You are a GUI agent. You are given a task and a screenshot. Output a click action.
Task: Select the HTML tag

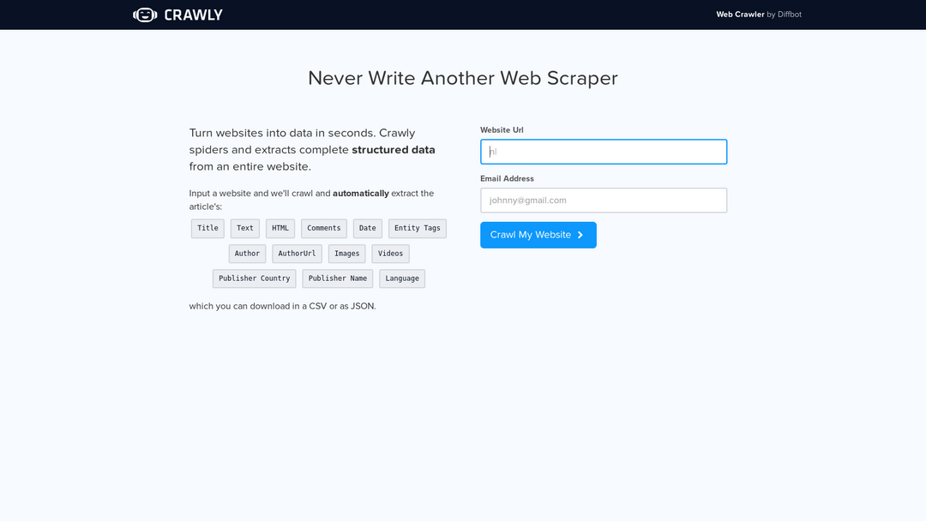[x=280, y=228]
